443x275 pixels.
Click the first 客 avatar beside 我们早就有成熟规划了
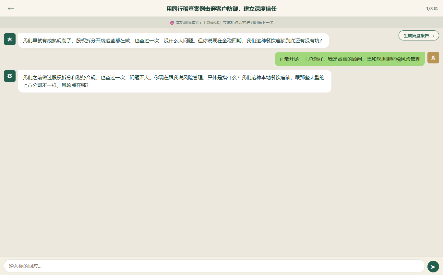pyautogui.click(x=10, y=39)
